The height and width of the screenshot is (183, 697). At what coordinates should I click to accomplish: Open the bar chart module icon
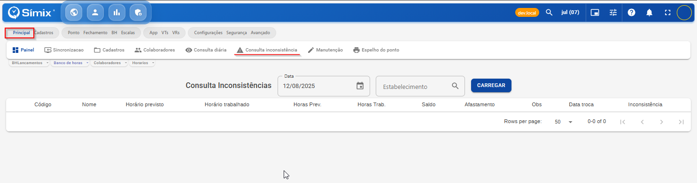tap(117, 13)
